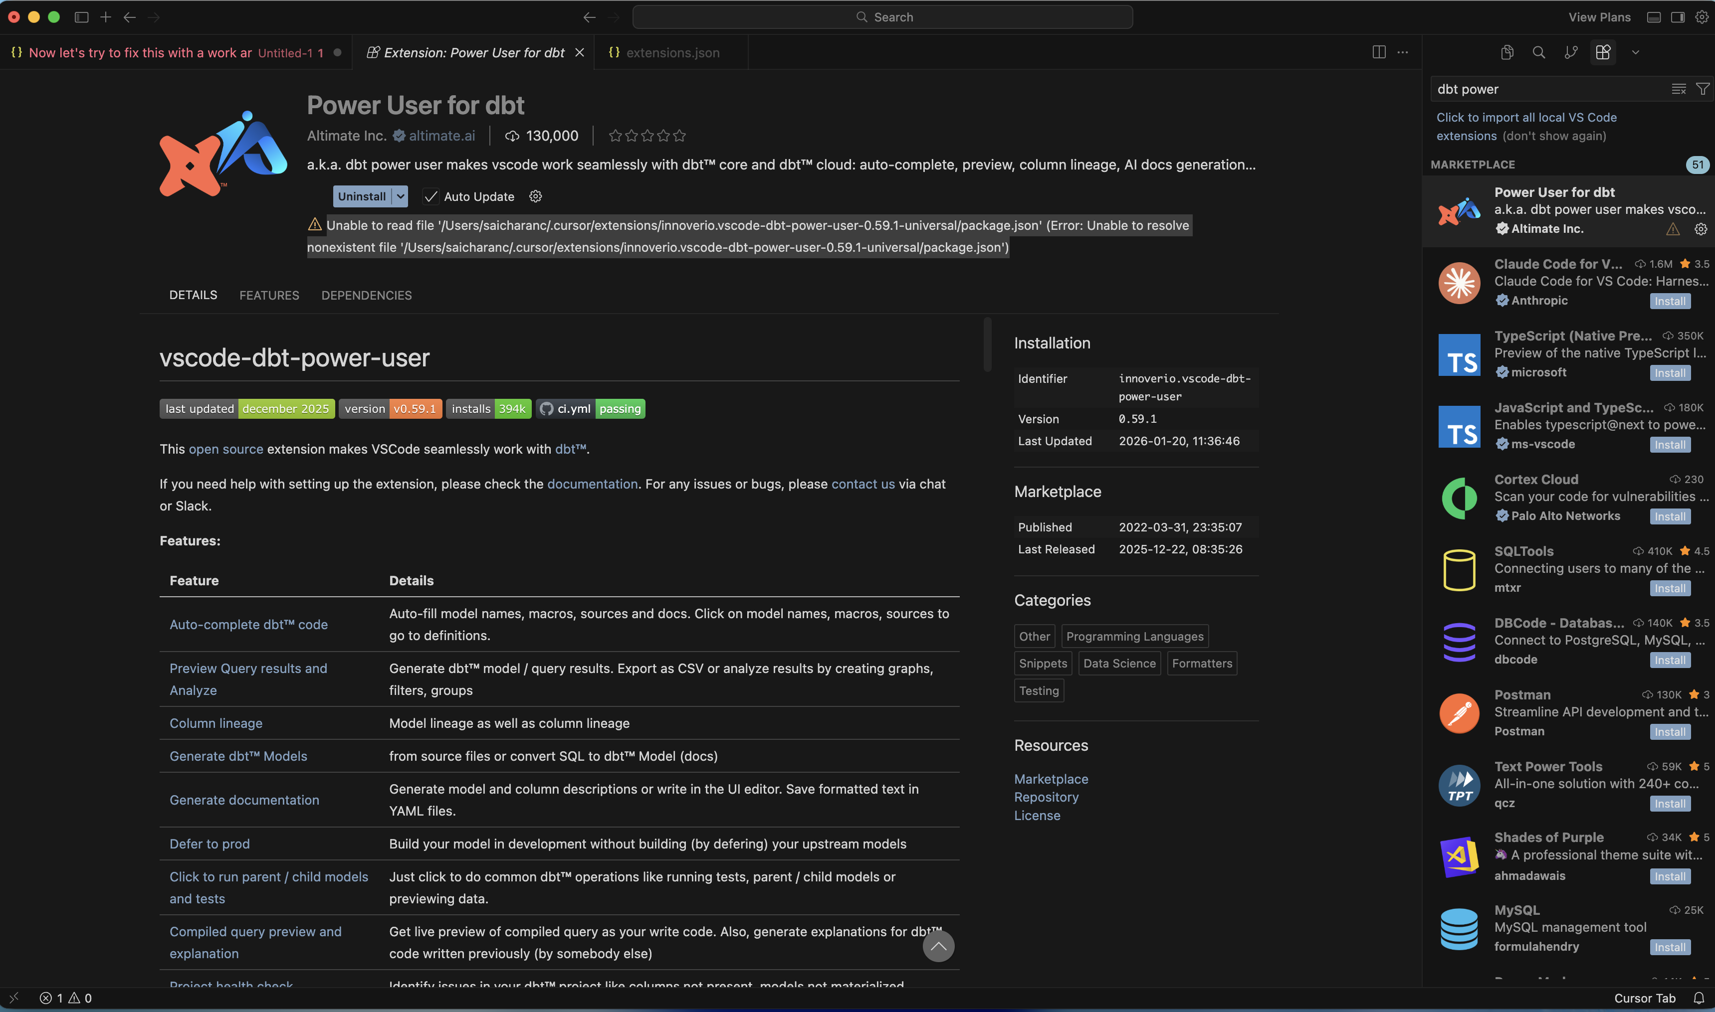Toggle the bottom panel layout button
The height and width of the screenshot is (1012, 1715).
pyautogui.click(x=1654, y=17)
